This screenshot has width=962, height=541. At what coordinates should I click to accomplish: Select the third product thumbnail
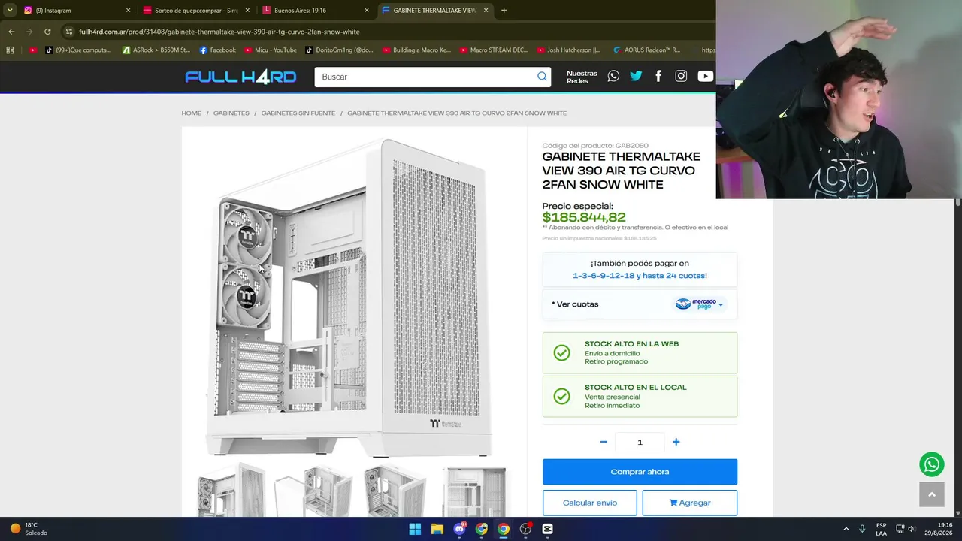tap(395, 491)
